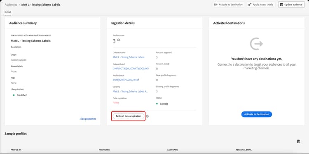Viewport: 309px width, 154px height.
Task: Click the data expiration days value in red
Action: click(116, 103)
